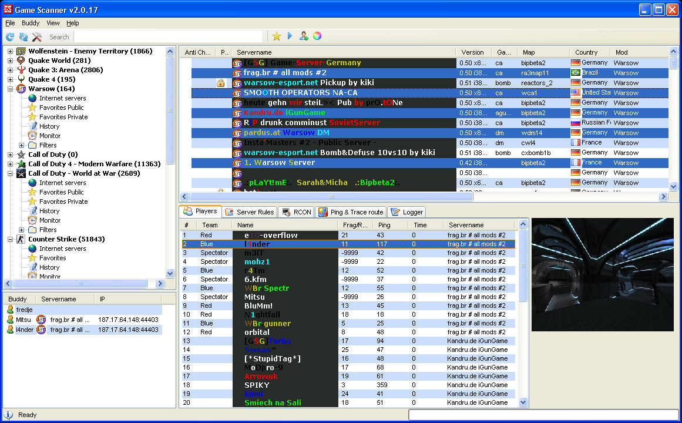The height and width of the screenshot is (423, 682).
Task: Switch to the RCON tab
Action: pyautogui.click(x=297, y=212)
